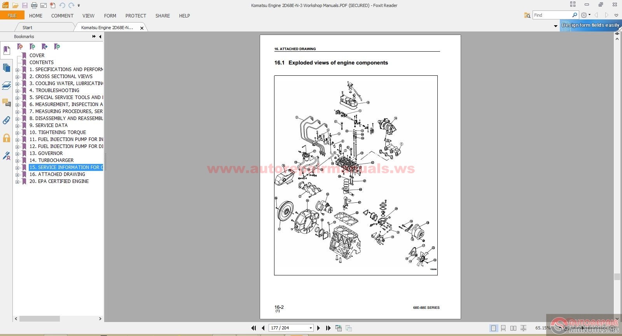Open the FORM ribbon tab

[x=110, y=16]
